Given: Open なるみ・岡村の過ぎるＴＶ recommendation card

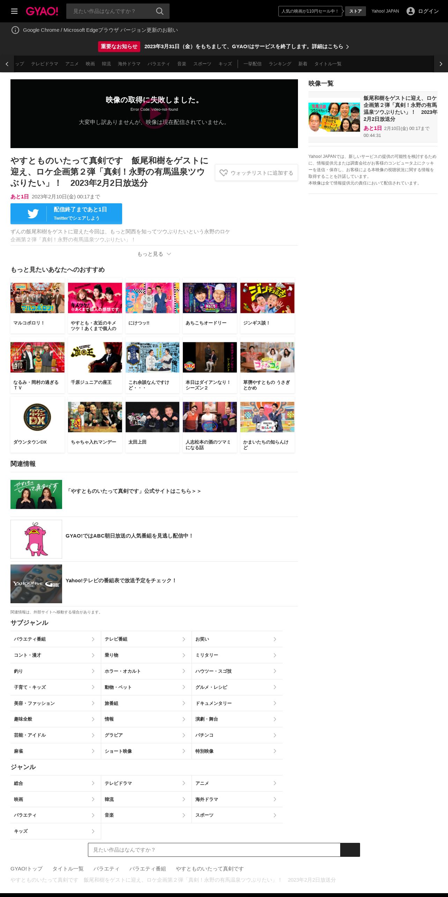Looking at the screenshot, I should tap(37, 365).
